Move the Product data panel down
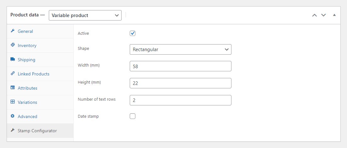Image resolution: width=347 pixels, height=148 pixels. [x=323, y=15]
